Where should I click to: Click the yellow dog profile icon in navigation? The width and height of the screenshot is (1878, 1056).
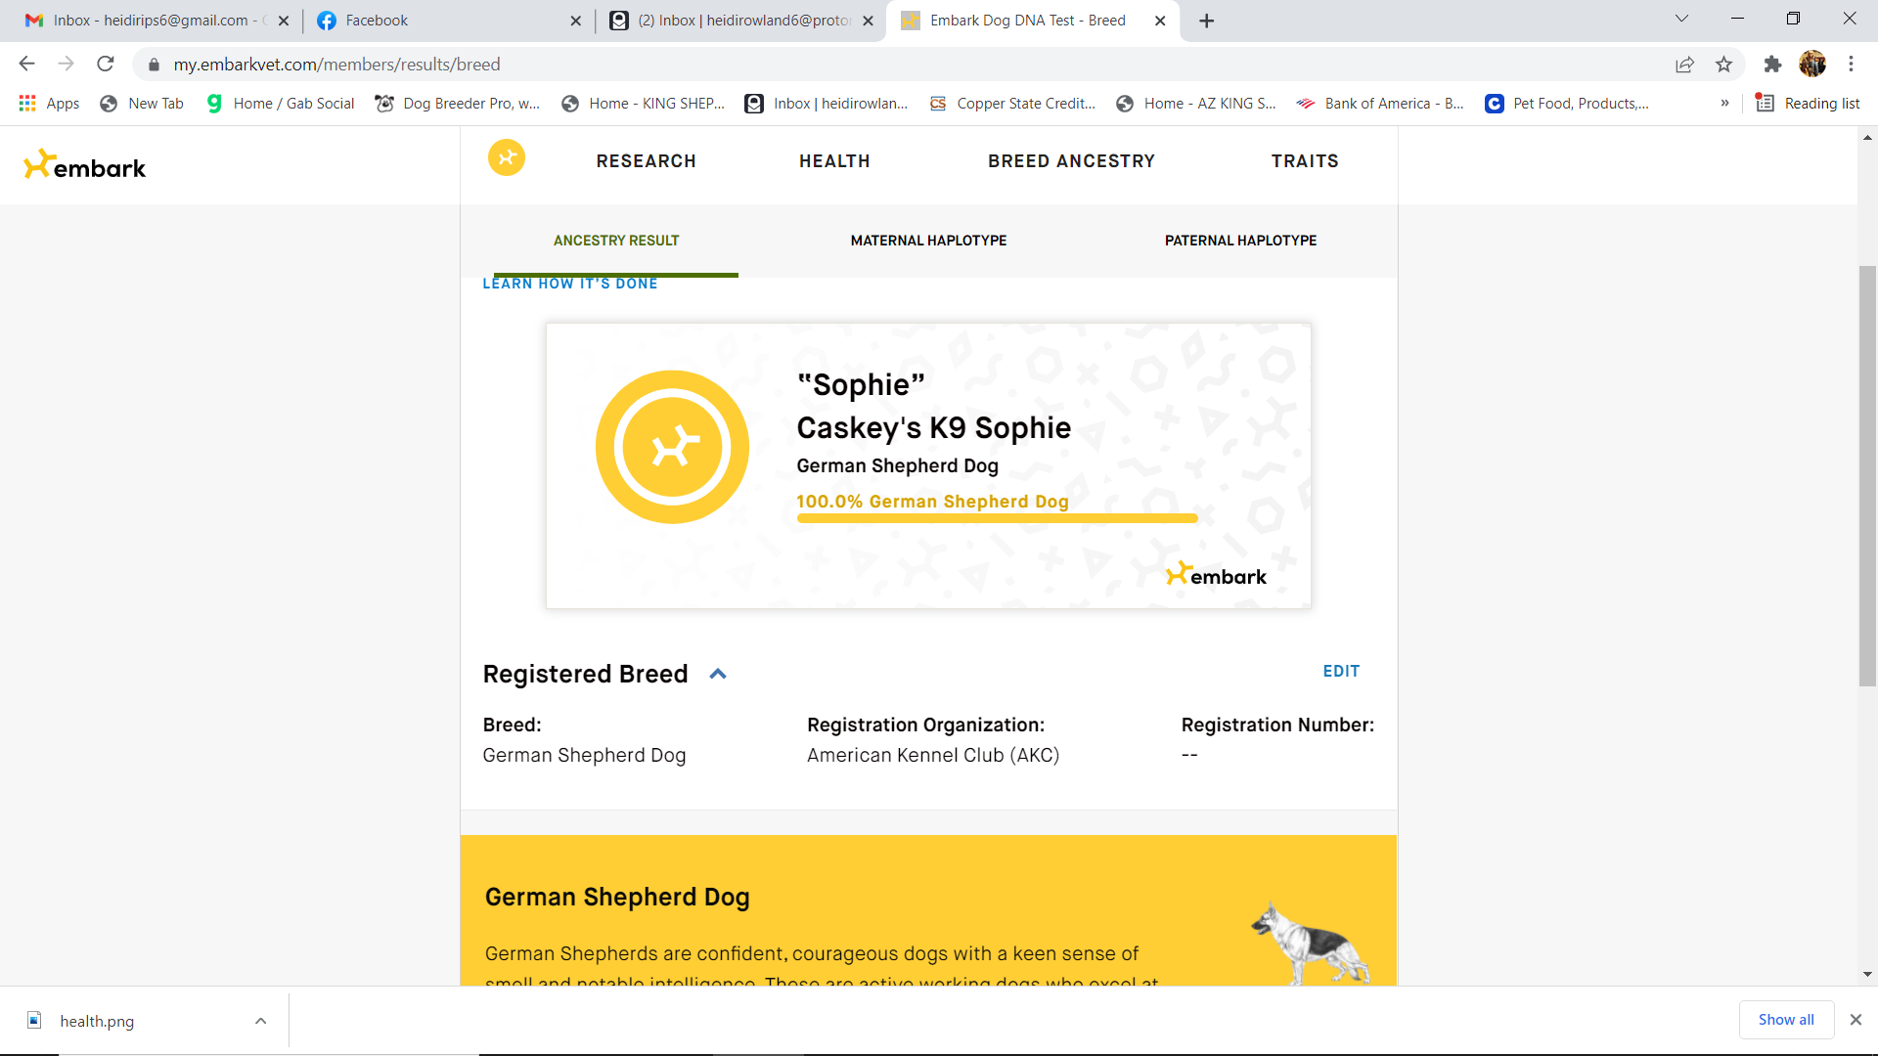507,158
